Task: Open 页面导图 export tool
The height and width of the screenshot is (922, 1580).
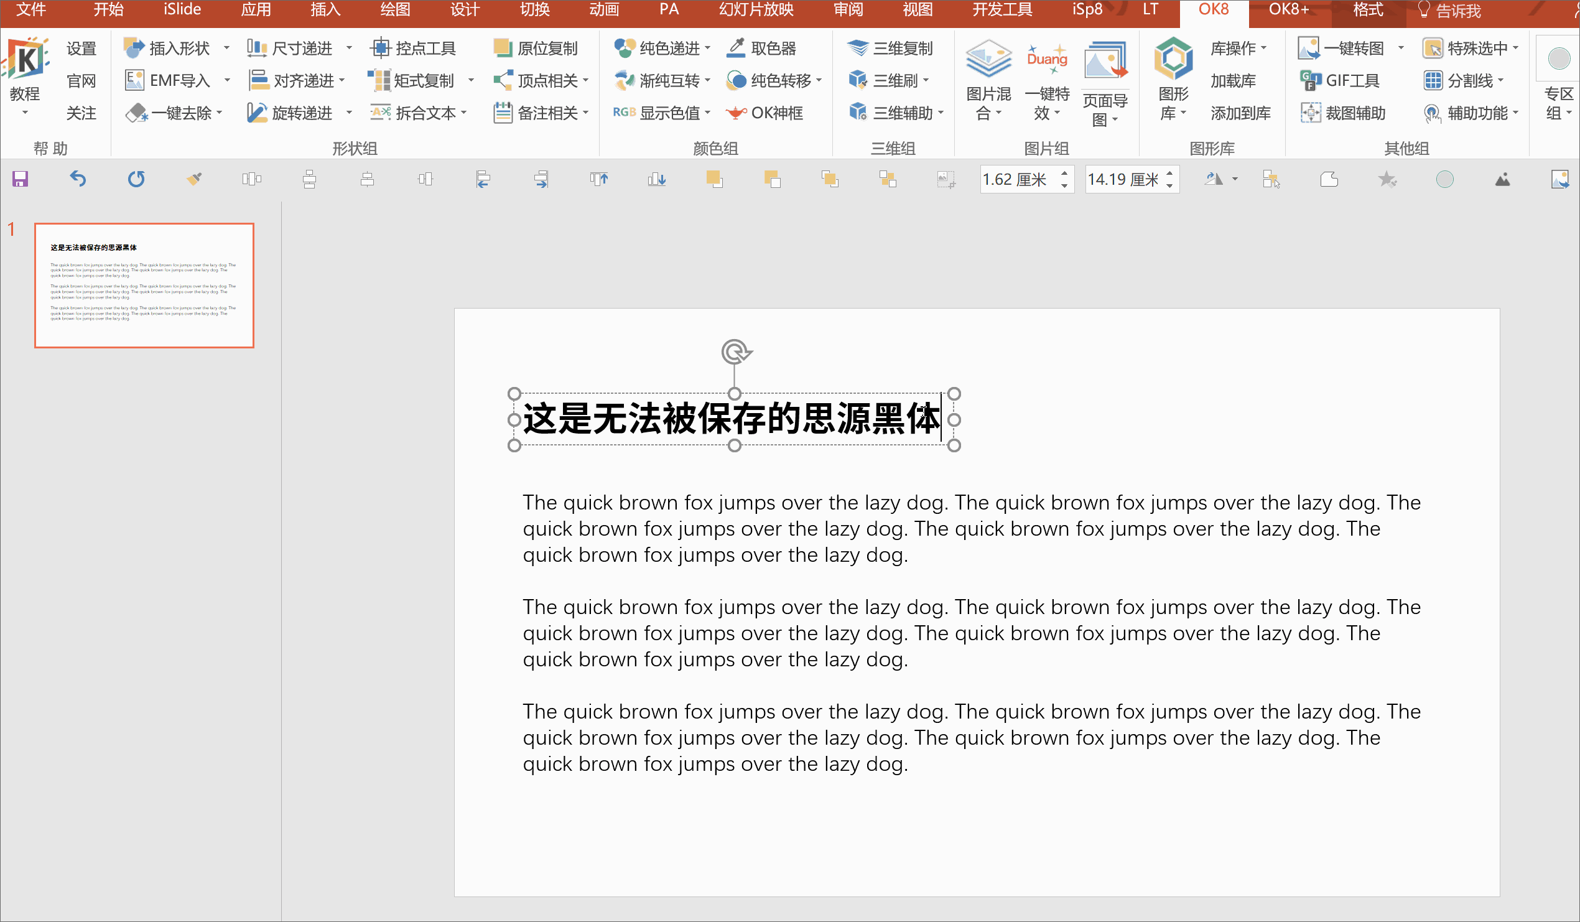Action: tap(1105, 83)
